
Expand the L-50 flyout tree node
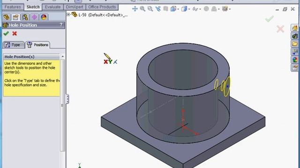(68, 14)
